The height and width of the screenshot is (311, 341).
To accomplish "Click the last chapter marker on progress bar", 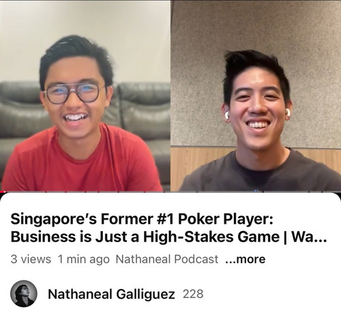I will [323, 192].
